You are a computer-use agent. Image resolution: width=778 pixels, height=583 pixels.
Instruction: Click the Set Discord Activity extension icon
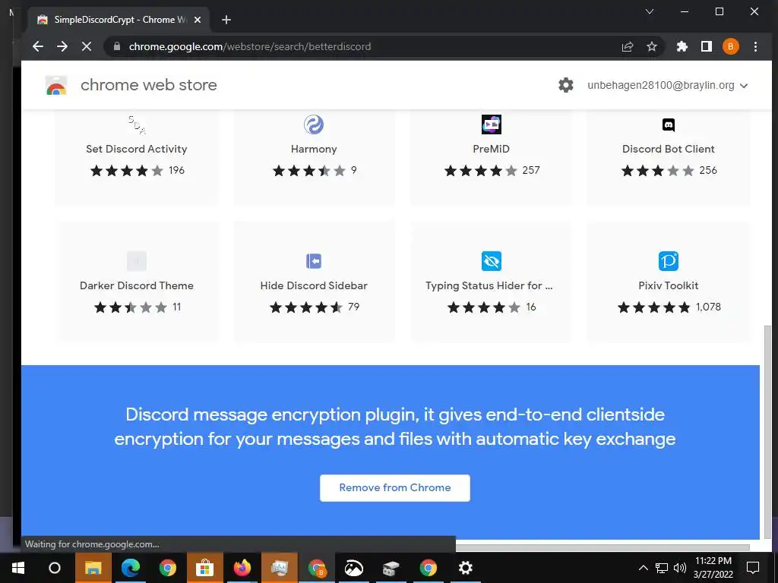pyautogui.click(x=137, y=124)
